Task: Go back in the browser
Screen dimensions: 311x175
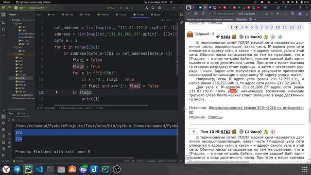Action: (x=189, y=14)
